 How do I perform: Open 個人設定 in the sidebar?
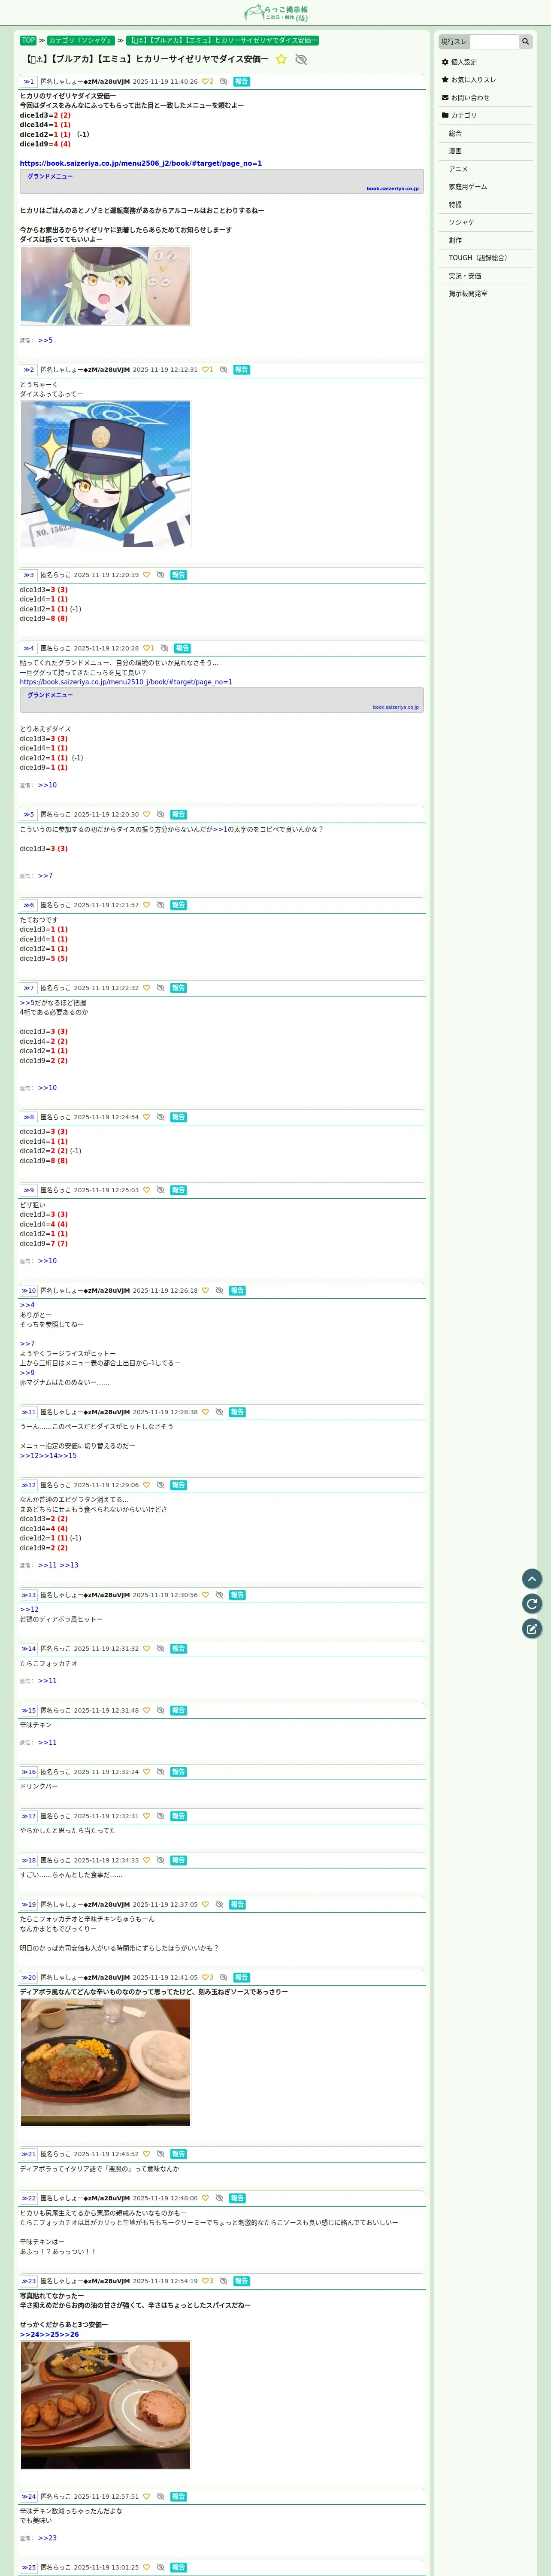coord(486,62)
